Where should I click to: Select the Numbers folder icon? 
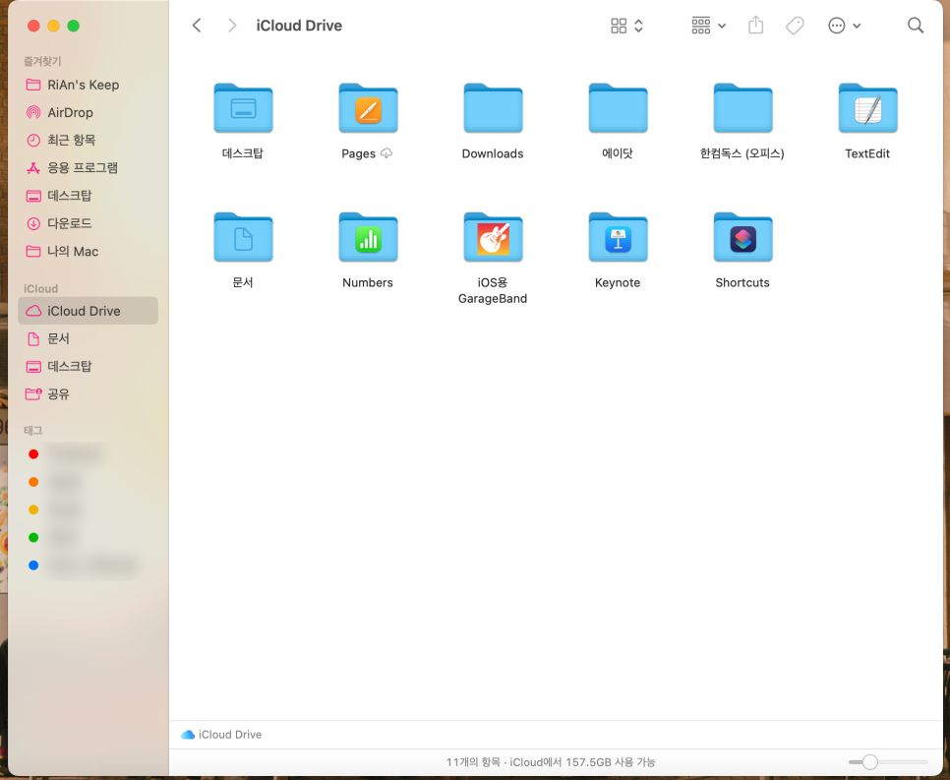pyautogui.click(x=368, y=237)
